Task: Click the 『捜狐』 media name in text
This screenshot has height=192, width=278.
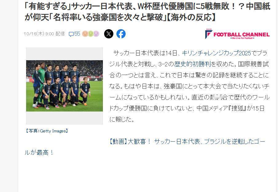Action: pos(237,108)
